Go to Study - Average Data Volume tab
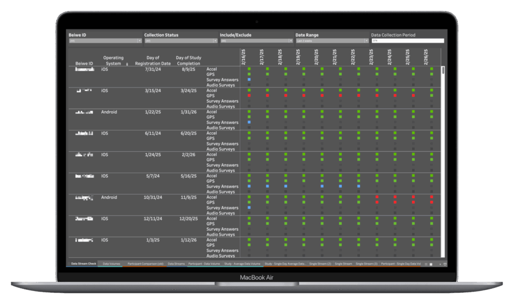 click(242, 263)
